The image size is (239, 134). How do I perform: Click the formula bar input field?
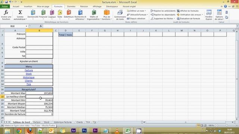(139, 26)
